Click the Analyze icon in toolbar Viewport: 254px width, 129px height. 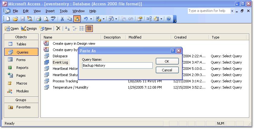111,19
